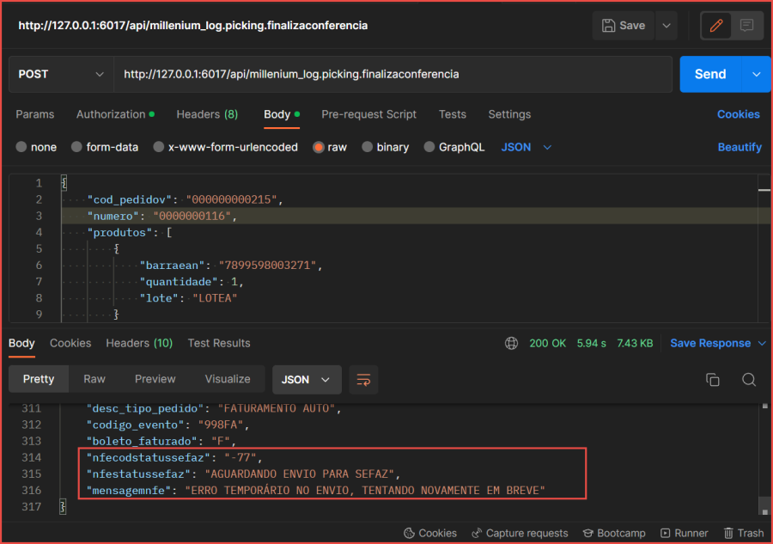
Task: Click the 200 OK status text
Action: (547, 343)
